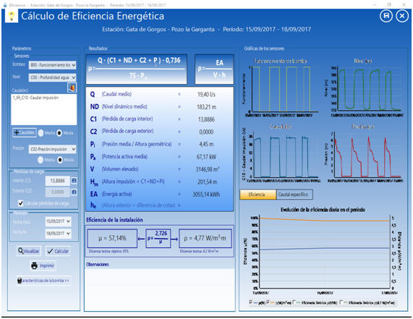413x319 pixels.
Task: Toggle Calcular pérdidas de carga checkbox
Action: coord(20,203)
